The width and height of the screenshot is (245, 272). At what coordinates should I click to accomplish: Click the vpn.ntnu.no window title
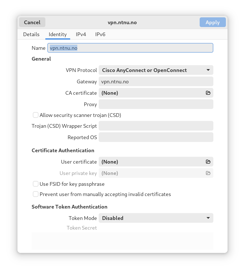tap(122, 22)
